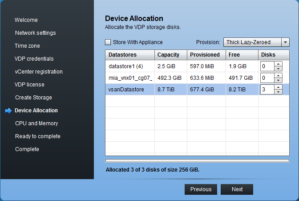Decrease disk count for datastore1 (4)
Screen dimensions: 299x201
click(279, 69)
